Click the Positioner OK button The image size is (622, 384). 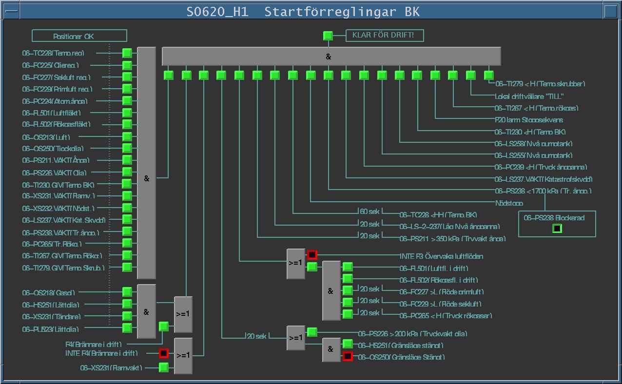point(79,36)
